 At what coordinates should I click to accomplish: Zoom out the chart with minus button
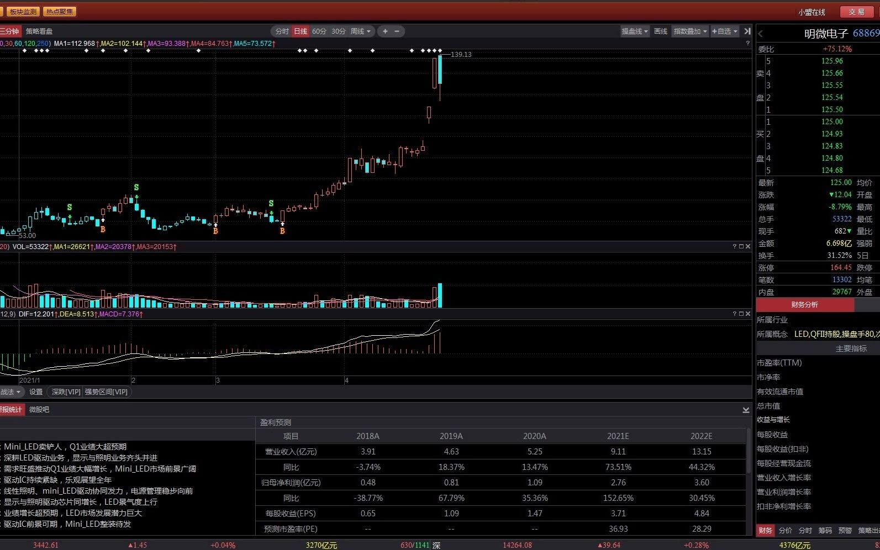point(397,31)
